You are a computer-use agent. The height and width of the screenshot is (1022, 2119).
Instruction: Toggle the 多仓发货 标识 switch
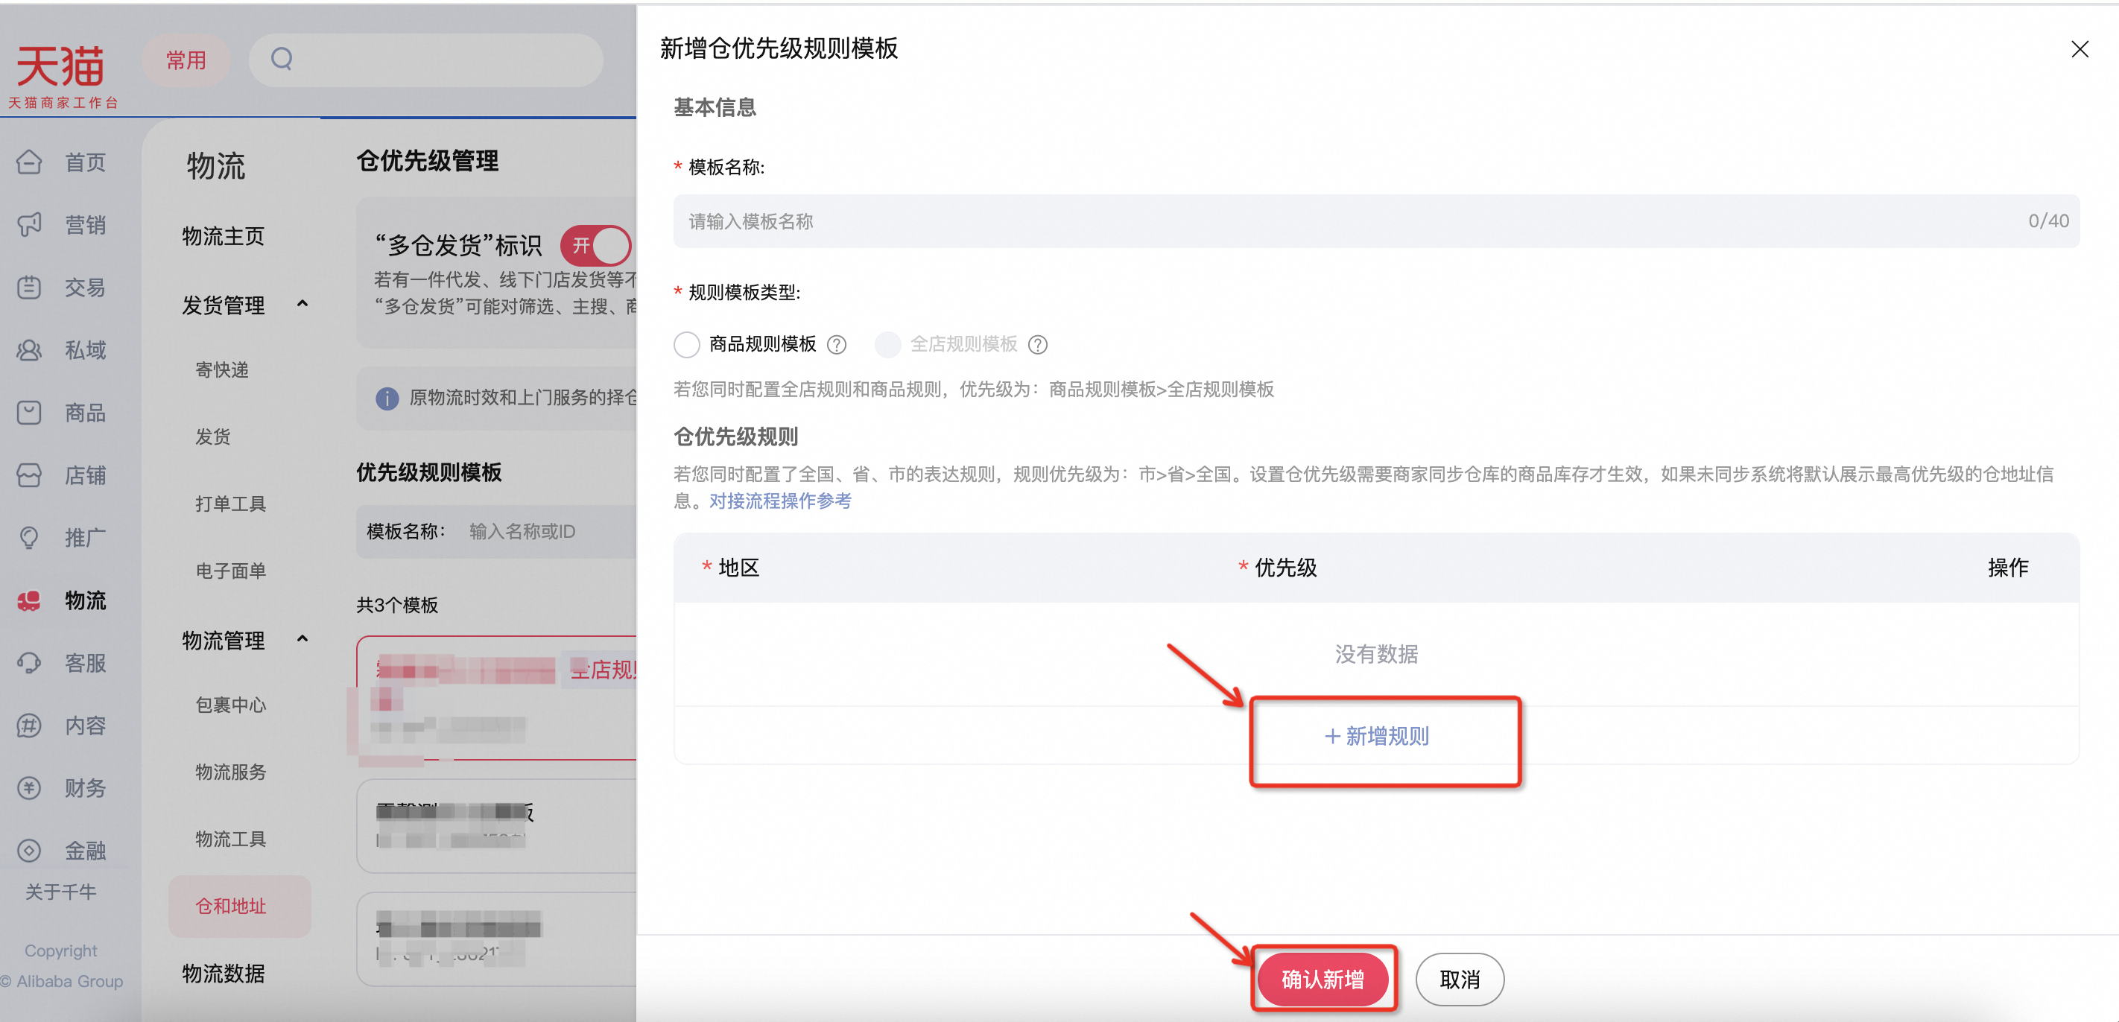(595, 245)
